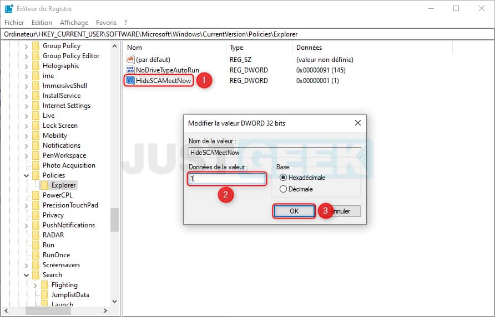Click the PowerCPL folder icon
495x317 pixels.
[x=36, y=195]
